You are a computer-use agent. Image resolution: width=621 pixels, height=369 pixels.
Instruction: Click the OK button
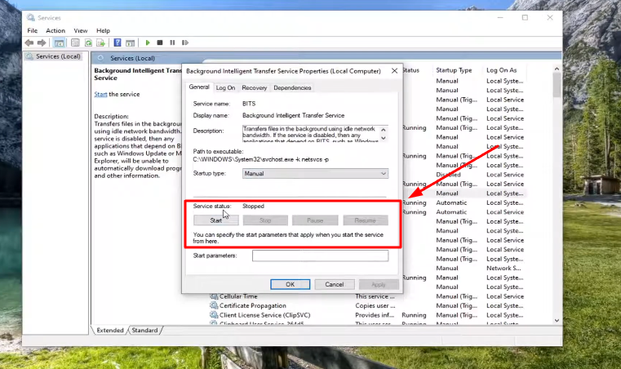290,284
